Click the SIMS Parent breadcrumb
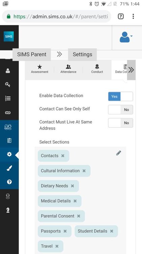The image size is (142, 254). (x=32, y=55)
